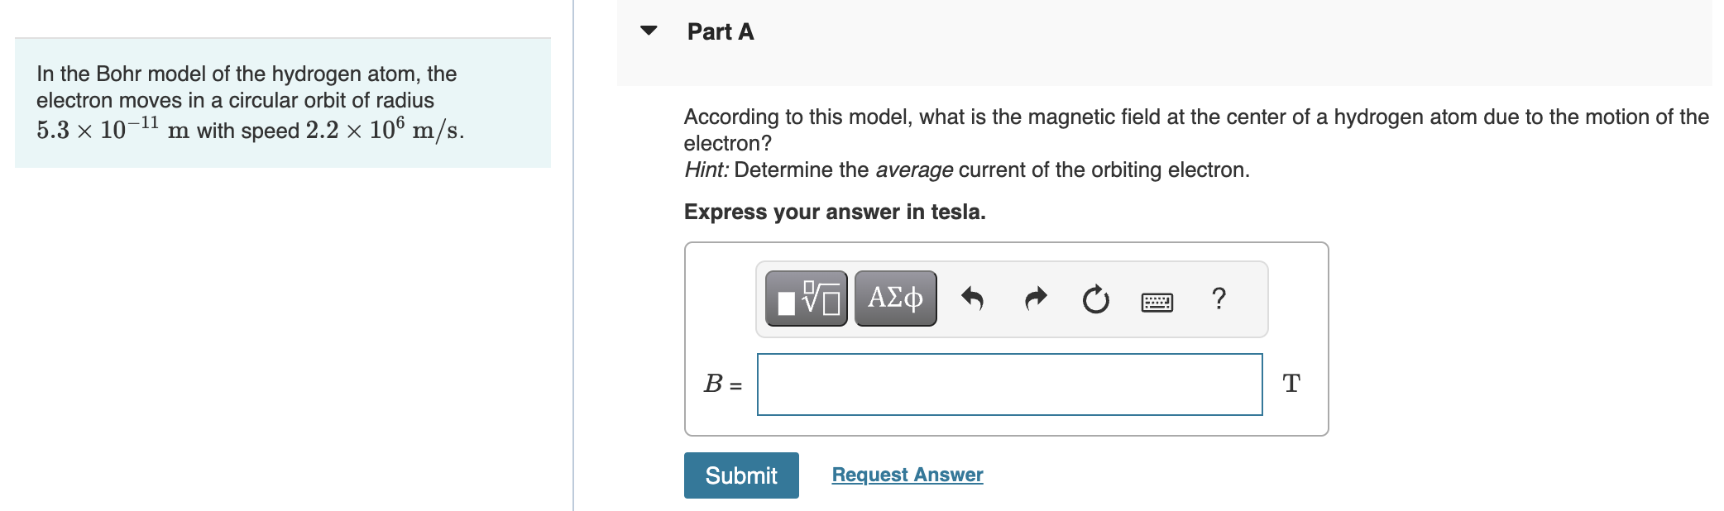Click the orbit radius value 5.3 × 10⁻¹¹ m

coord(113,131)
